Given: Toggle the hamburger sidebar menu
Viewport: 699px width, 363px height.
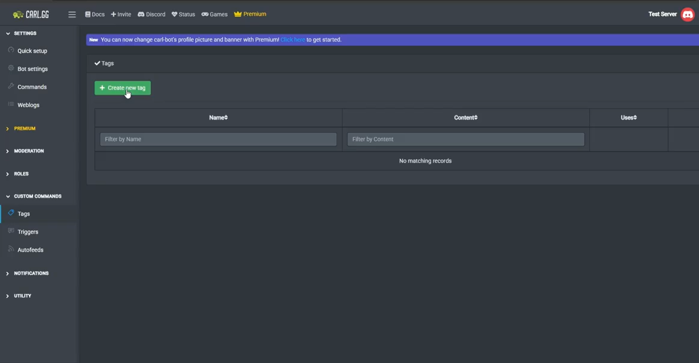Looking at the screenshot, I should tap(72, 14).
